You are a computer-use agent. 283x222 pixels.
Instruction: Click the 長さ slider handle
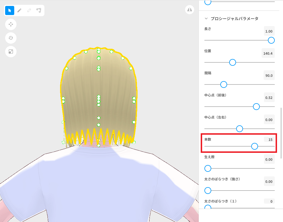[271, 40]
